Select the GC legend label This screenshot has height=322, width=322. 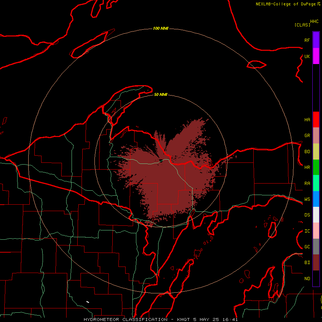click(307, 247)
